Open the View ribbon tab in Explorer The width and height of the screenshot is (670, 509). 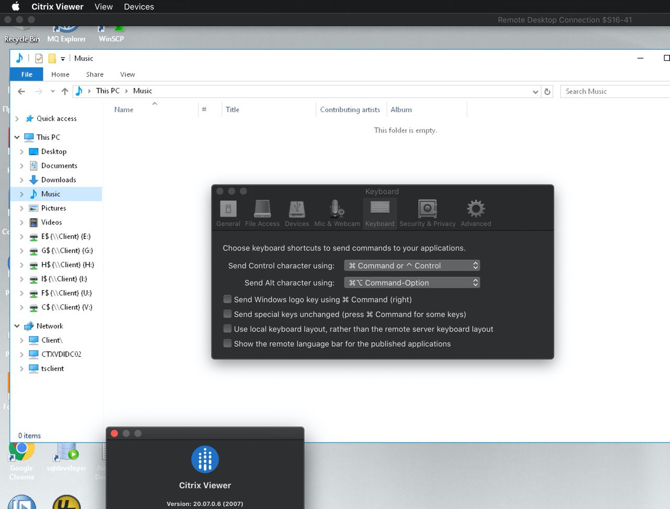[x=127, y=74]
